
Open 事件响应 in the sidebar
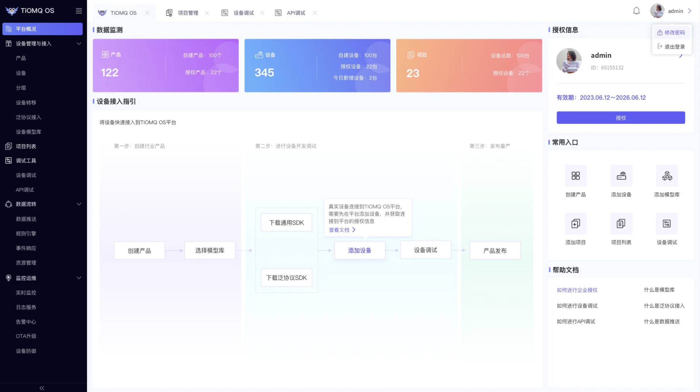tap(26, 248)
